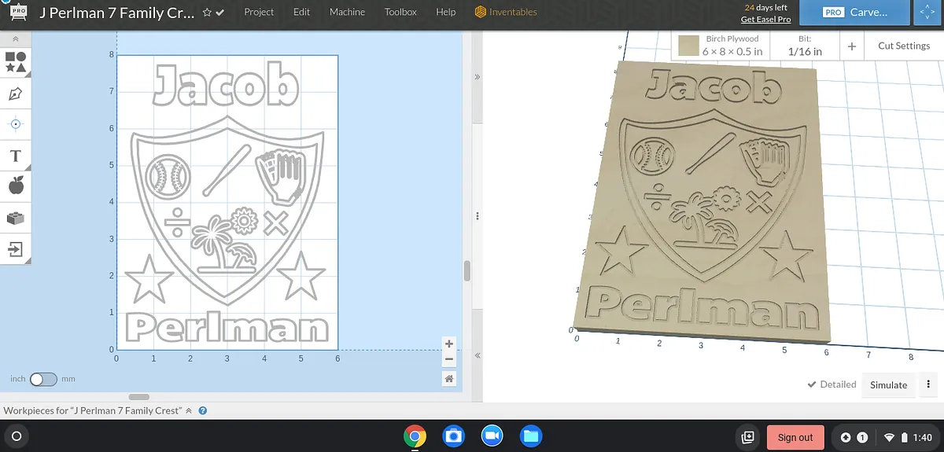The height and width of the screenshot is (452, 944).
Task: Star the project as favorite
Action: coord(207,13)
